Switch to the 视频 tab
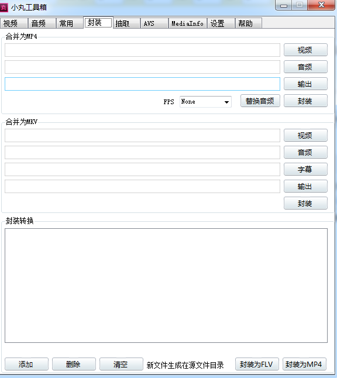This screenshot has width=337, height=378. (x=13, y=23)
